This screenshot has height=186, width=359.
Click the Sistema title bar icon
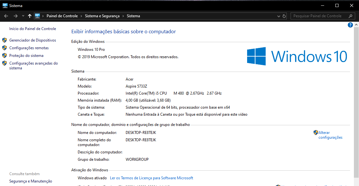pos(5,5)
